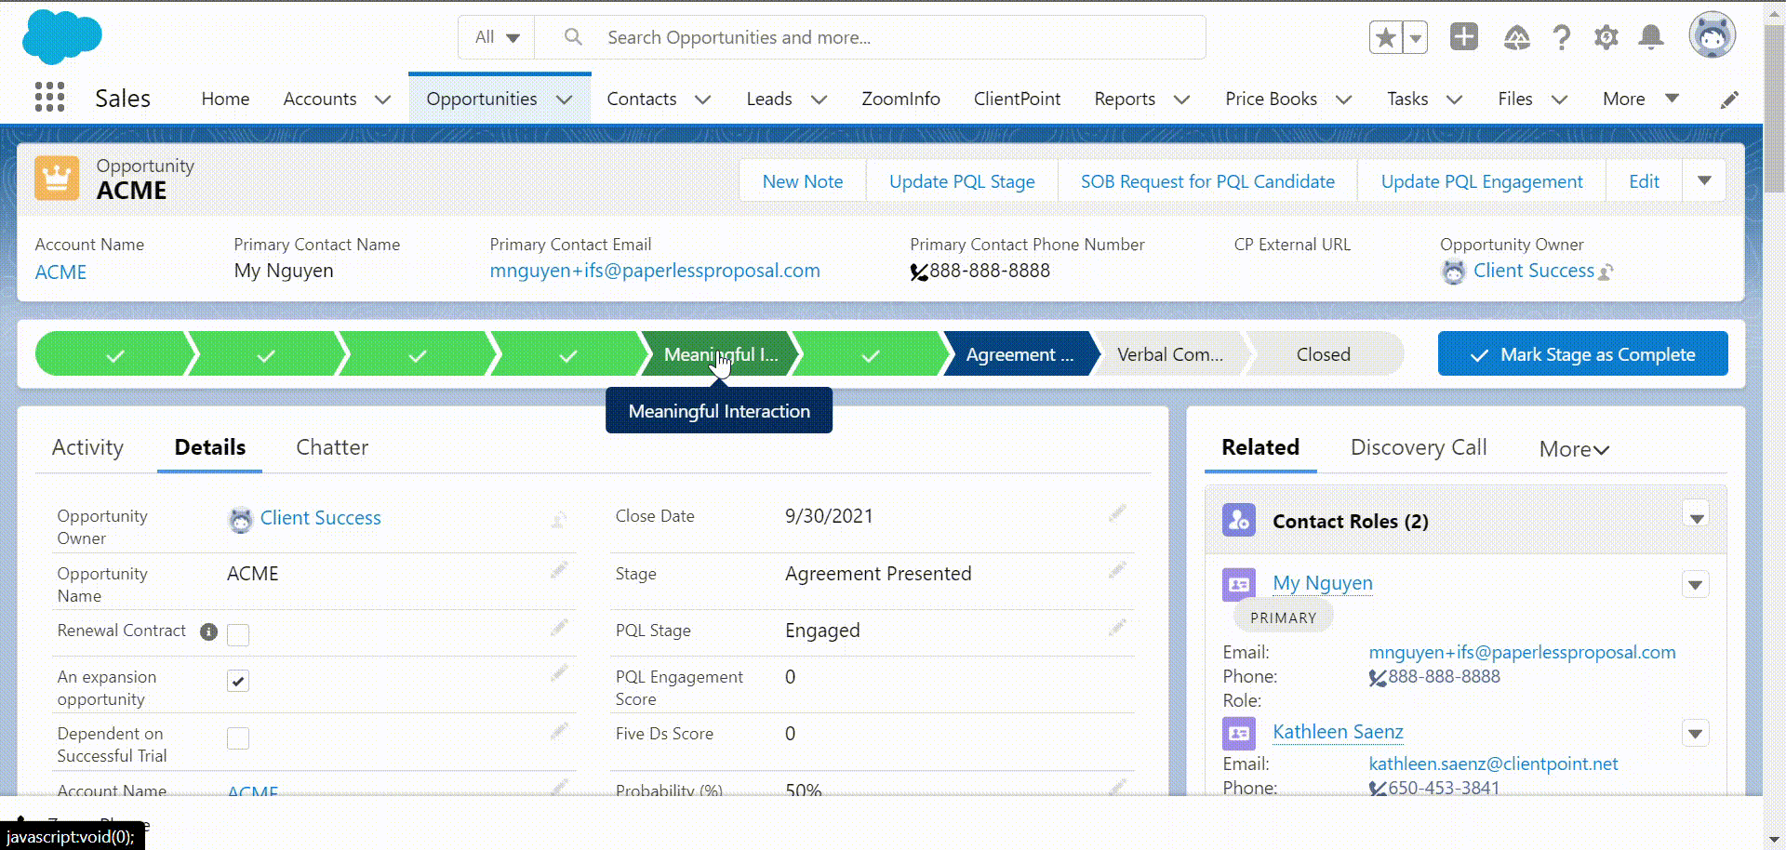Screen dimensions: 1786x850
Task: Open the Kathleen Saenz row actions dropdown
Action: click(1696, 734)
